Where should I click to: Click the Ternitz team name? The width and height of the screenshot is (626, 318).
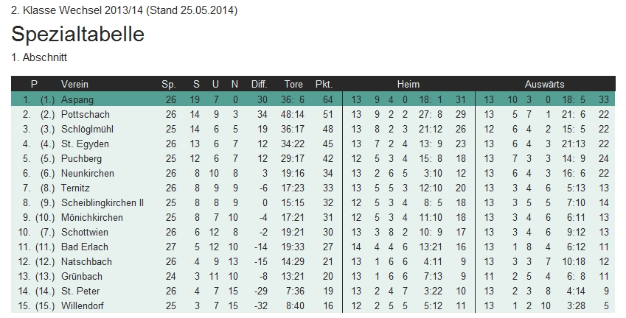pos(77,188)
